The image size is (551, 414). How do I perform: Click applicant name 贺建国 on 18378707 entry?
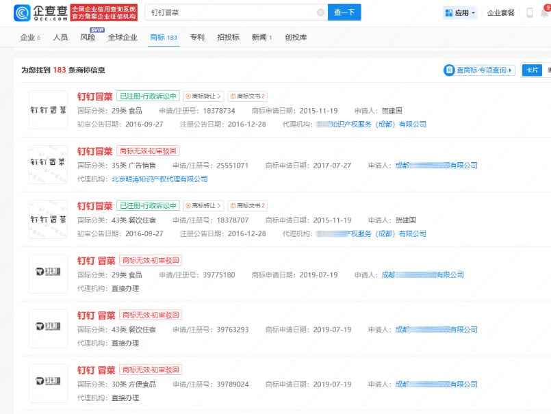pyautogui.click(x=405, y=220)
